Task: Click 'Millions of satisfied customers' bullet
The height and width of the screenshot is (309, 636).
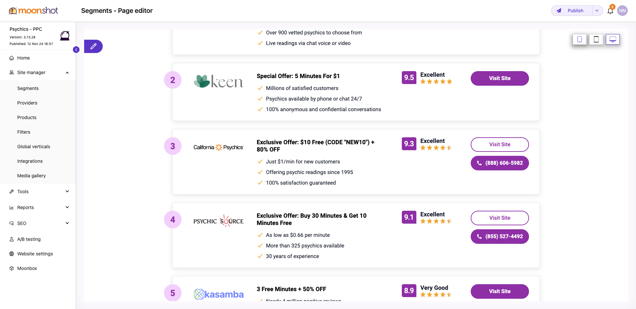Action: click(x=302, y=88)
